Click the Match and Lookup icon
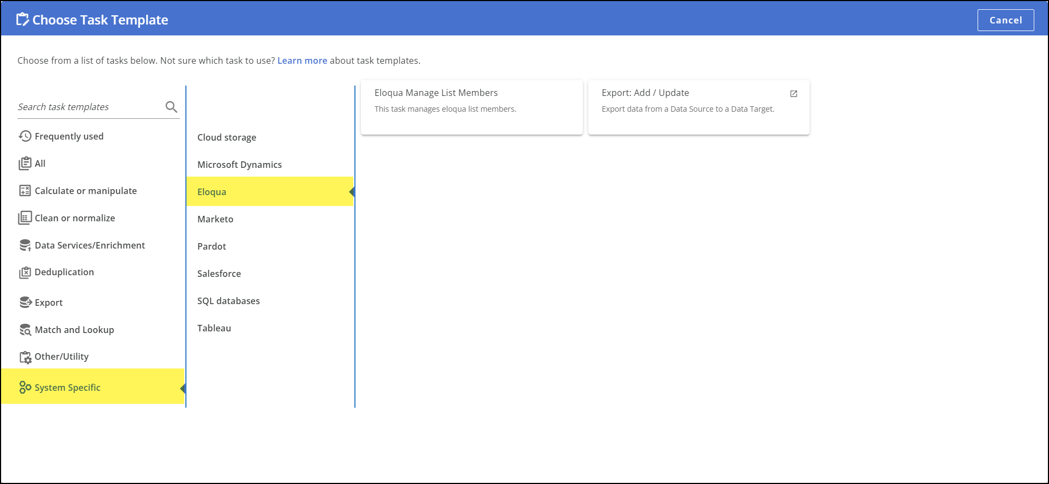This screenshot has width=1049, height=484. click(25, 330)
